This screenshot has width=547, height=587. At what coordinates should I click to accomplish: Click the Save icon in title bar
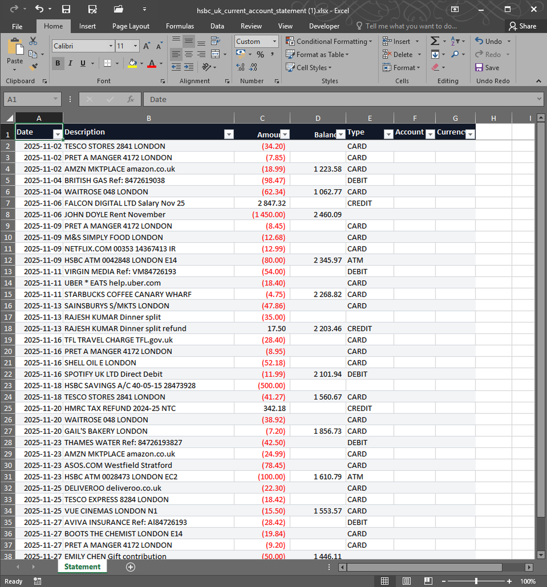[x=66, y=9]
